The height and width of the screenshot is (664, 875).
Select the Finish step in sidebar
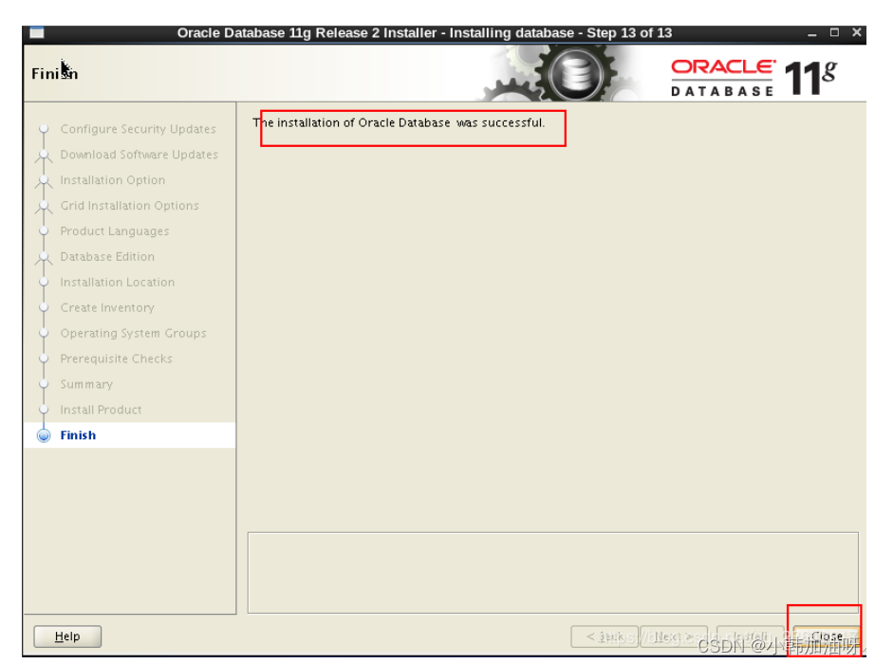[78, 435]
